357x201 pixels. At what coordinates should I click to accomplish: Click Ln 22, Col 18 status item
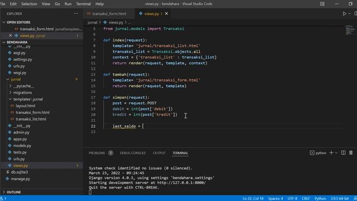[x=253, y=199]
